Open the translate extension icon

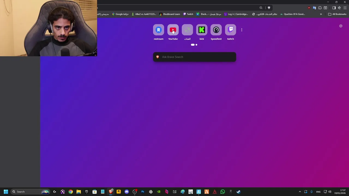314,8
